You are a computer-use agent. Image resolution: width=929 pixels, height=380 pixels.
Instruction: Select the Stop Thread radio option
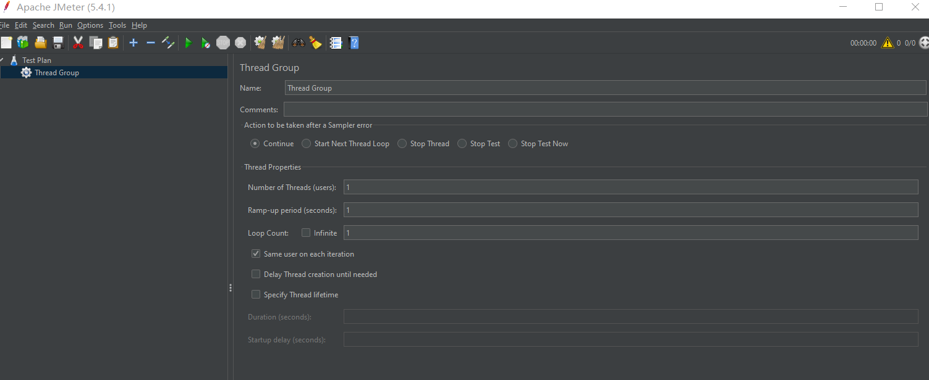tap(402, 144)
